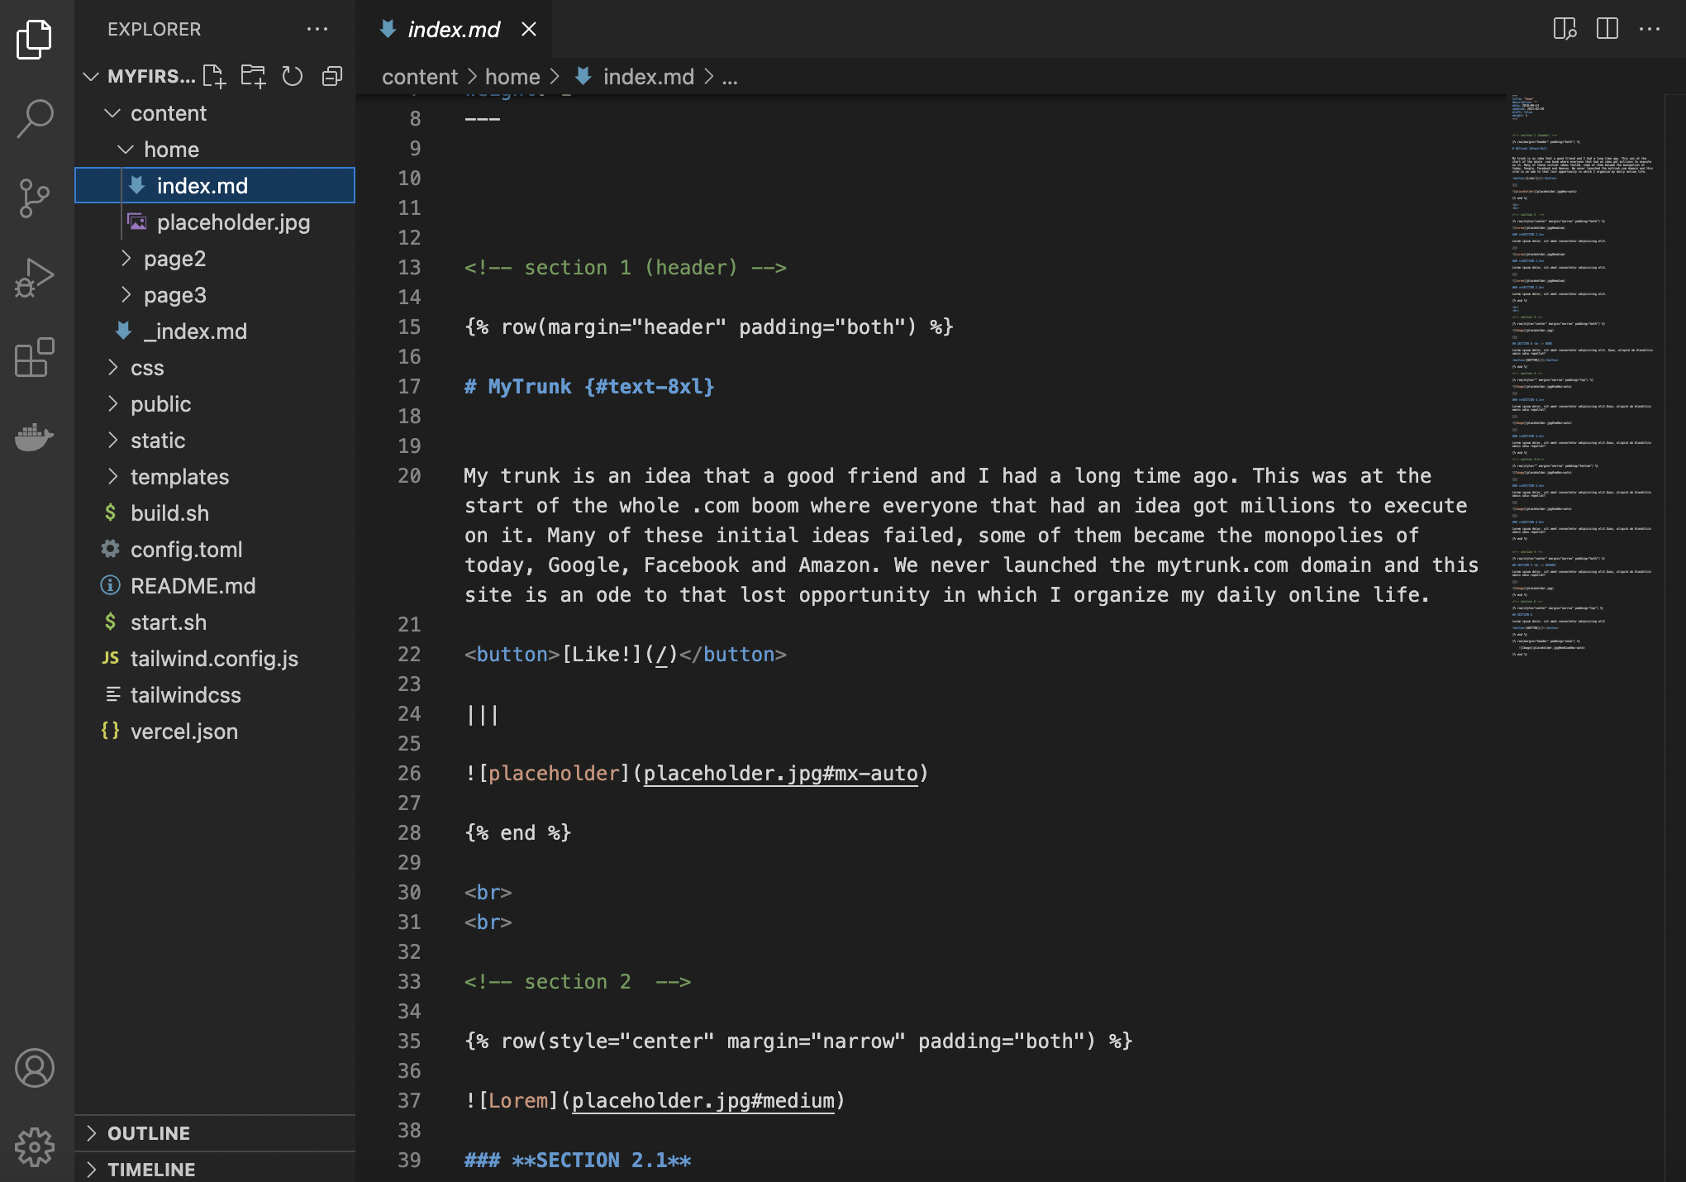Expand the page2 folder

(x=174, y=259)
